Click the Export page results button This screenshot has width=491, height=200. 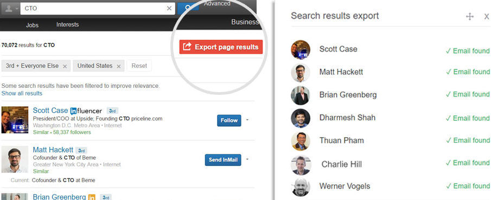221,47
